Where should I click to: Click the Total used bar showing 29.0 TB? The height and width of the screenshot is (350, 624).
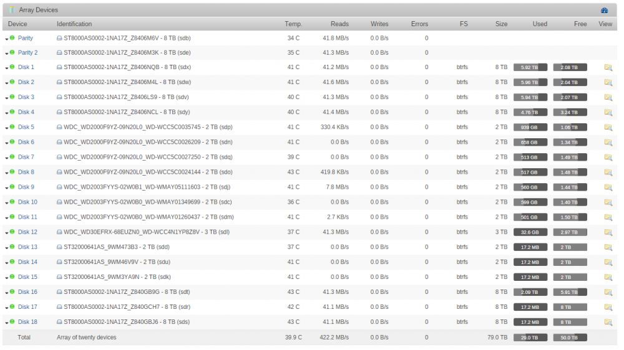click(530, 338)
